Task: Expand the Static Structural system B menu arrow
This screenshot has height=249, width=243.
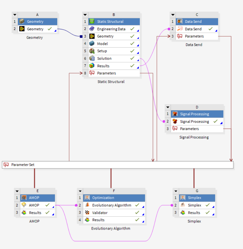Action: (85, 15)
